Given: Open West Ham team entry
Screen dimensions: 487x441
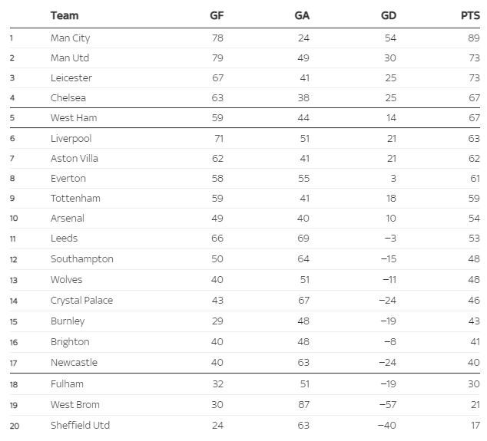Looking at the screenshot, I should tap(74, 118).
